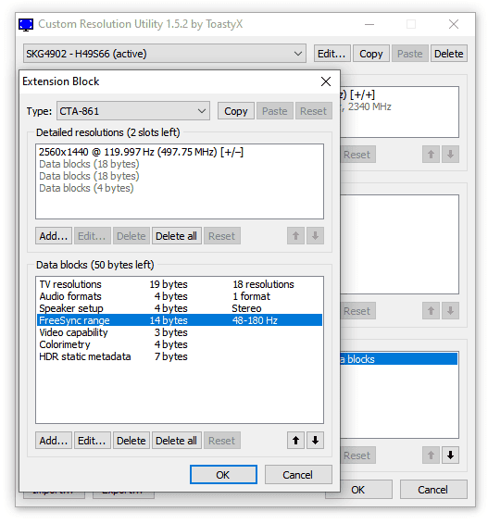
Task: Select the Audio formats data block
Action: click(x=180, y=296)
